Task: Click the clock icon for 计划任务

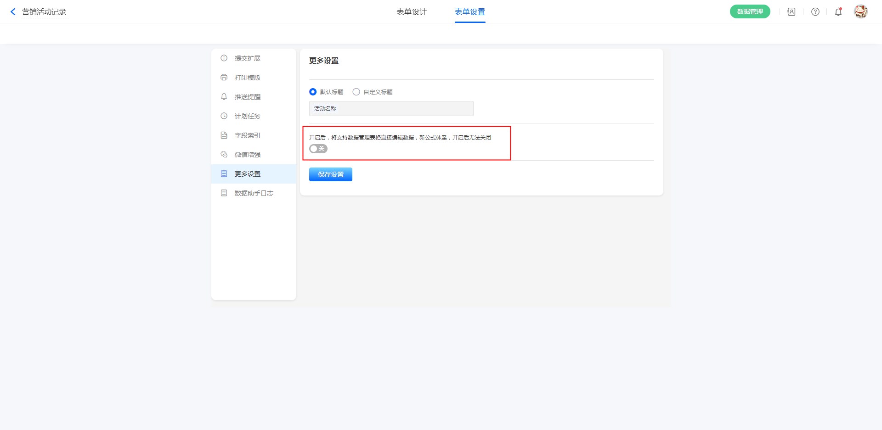Action: coord(224,116)
